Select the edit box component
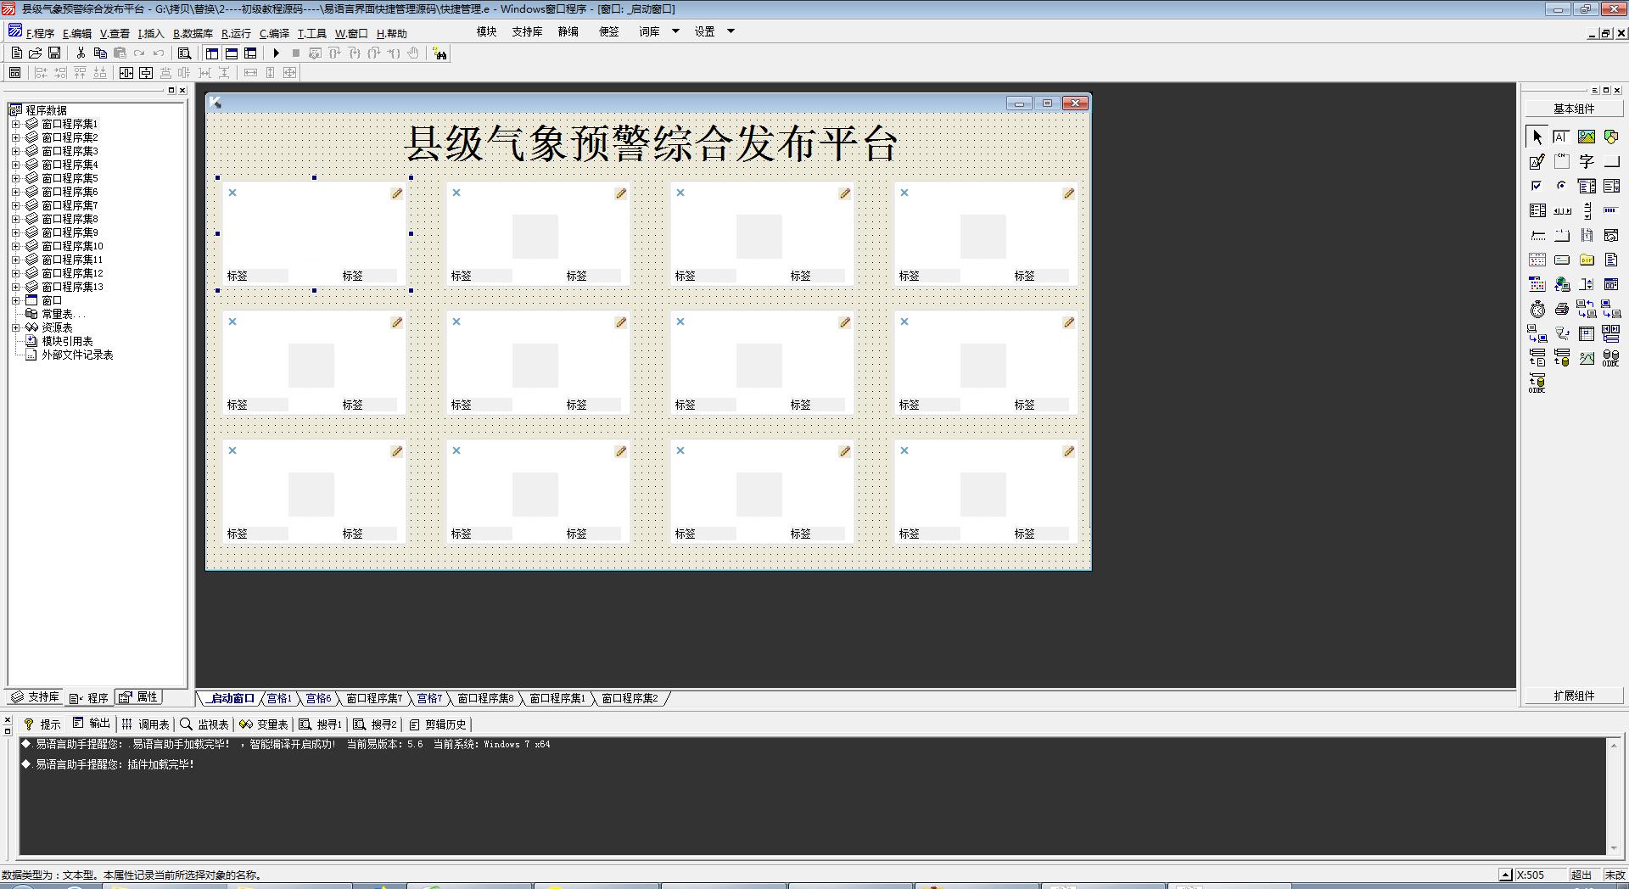This screenshot has width=1629, height=889. [x=1561, y=137]
